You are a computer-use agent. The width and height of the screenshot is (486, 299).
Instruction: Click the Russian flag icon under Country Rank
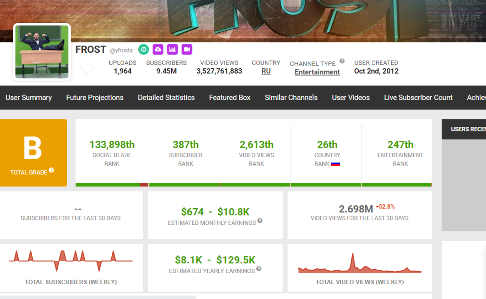(335, 164)
